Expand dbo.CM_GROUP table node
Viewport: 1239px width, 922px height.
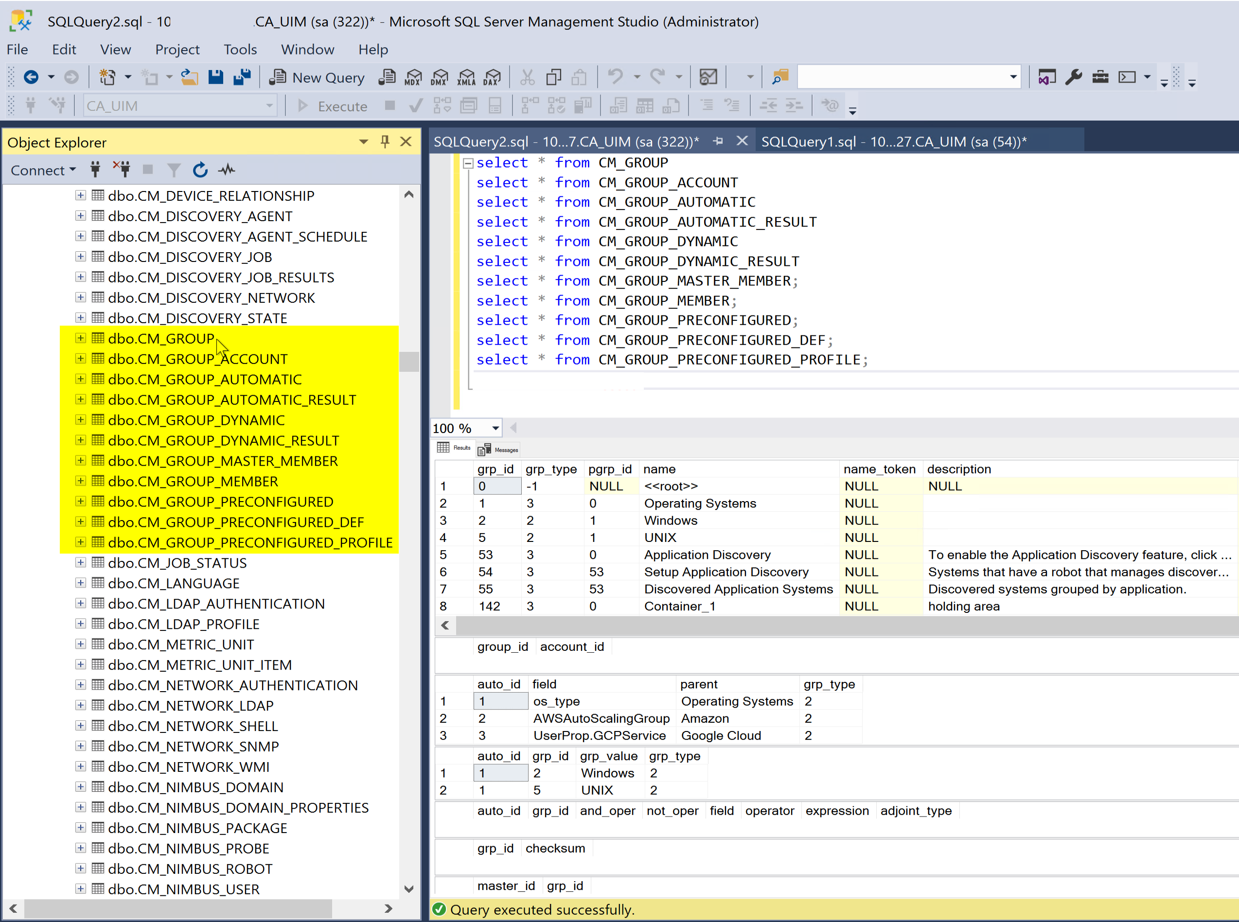pyautogui.click(x=81, y=338)
